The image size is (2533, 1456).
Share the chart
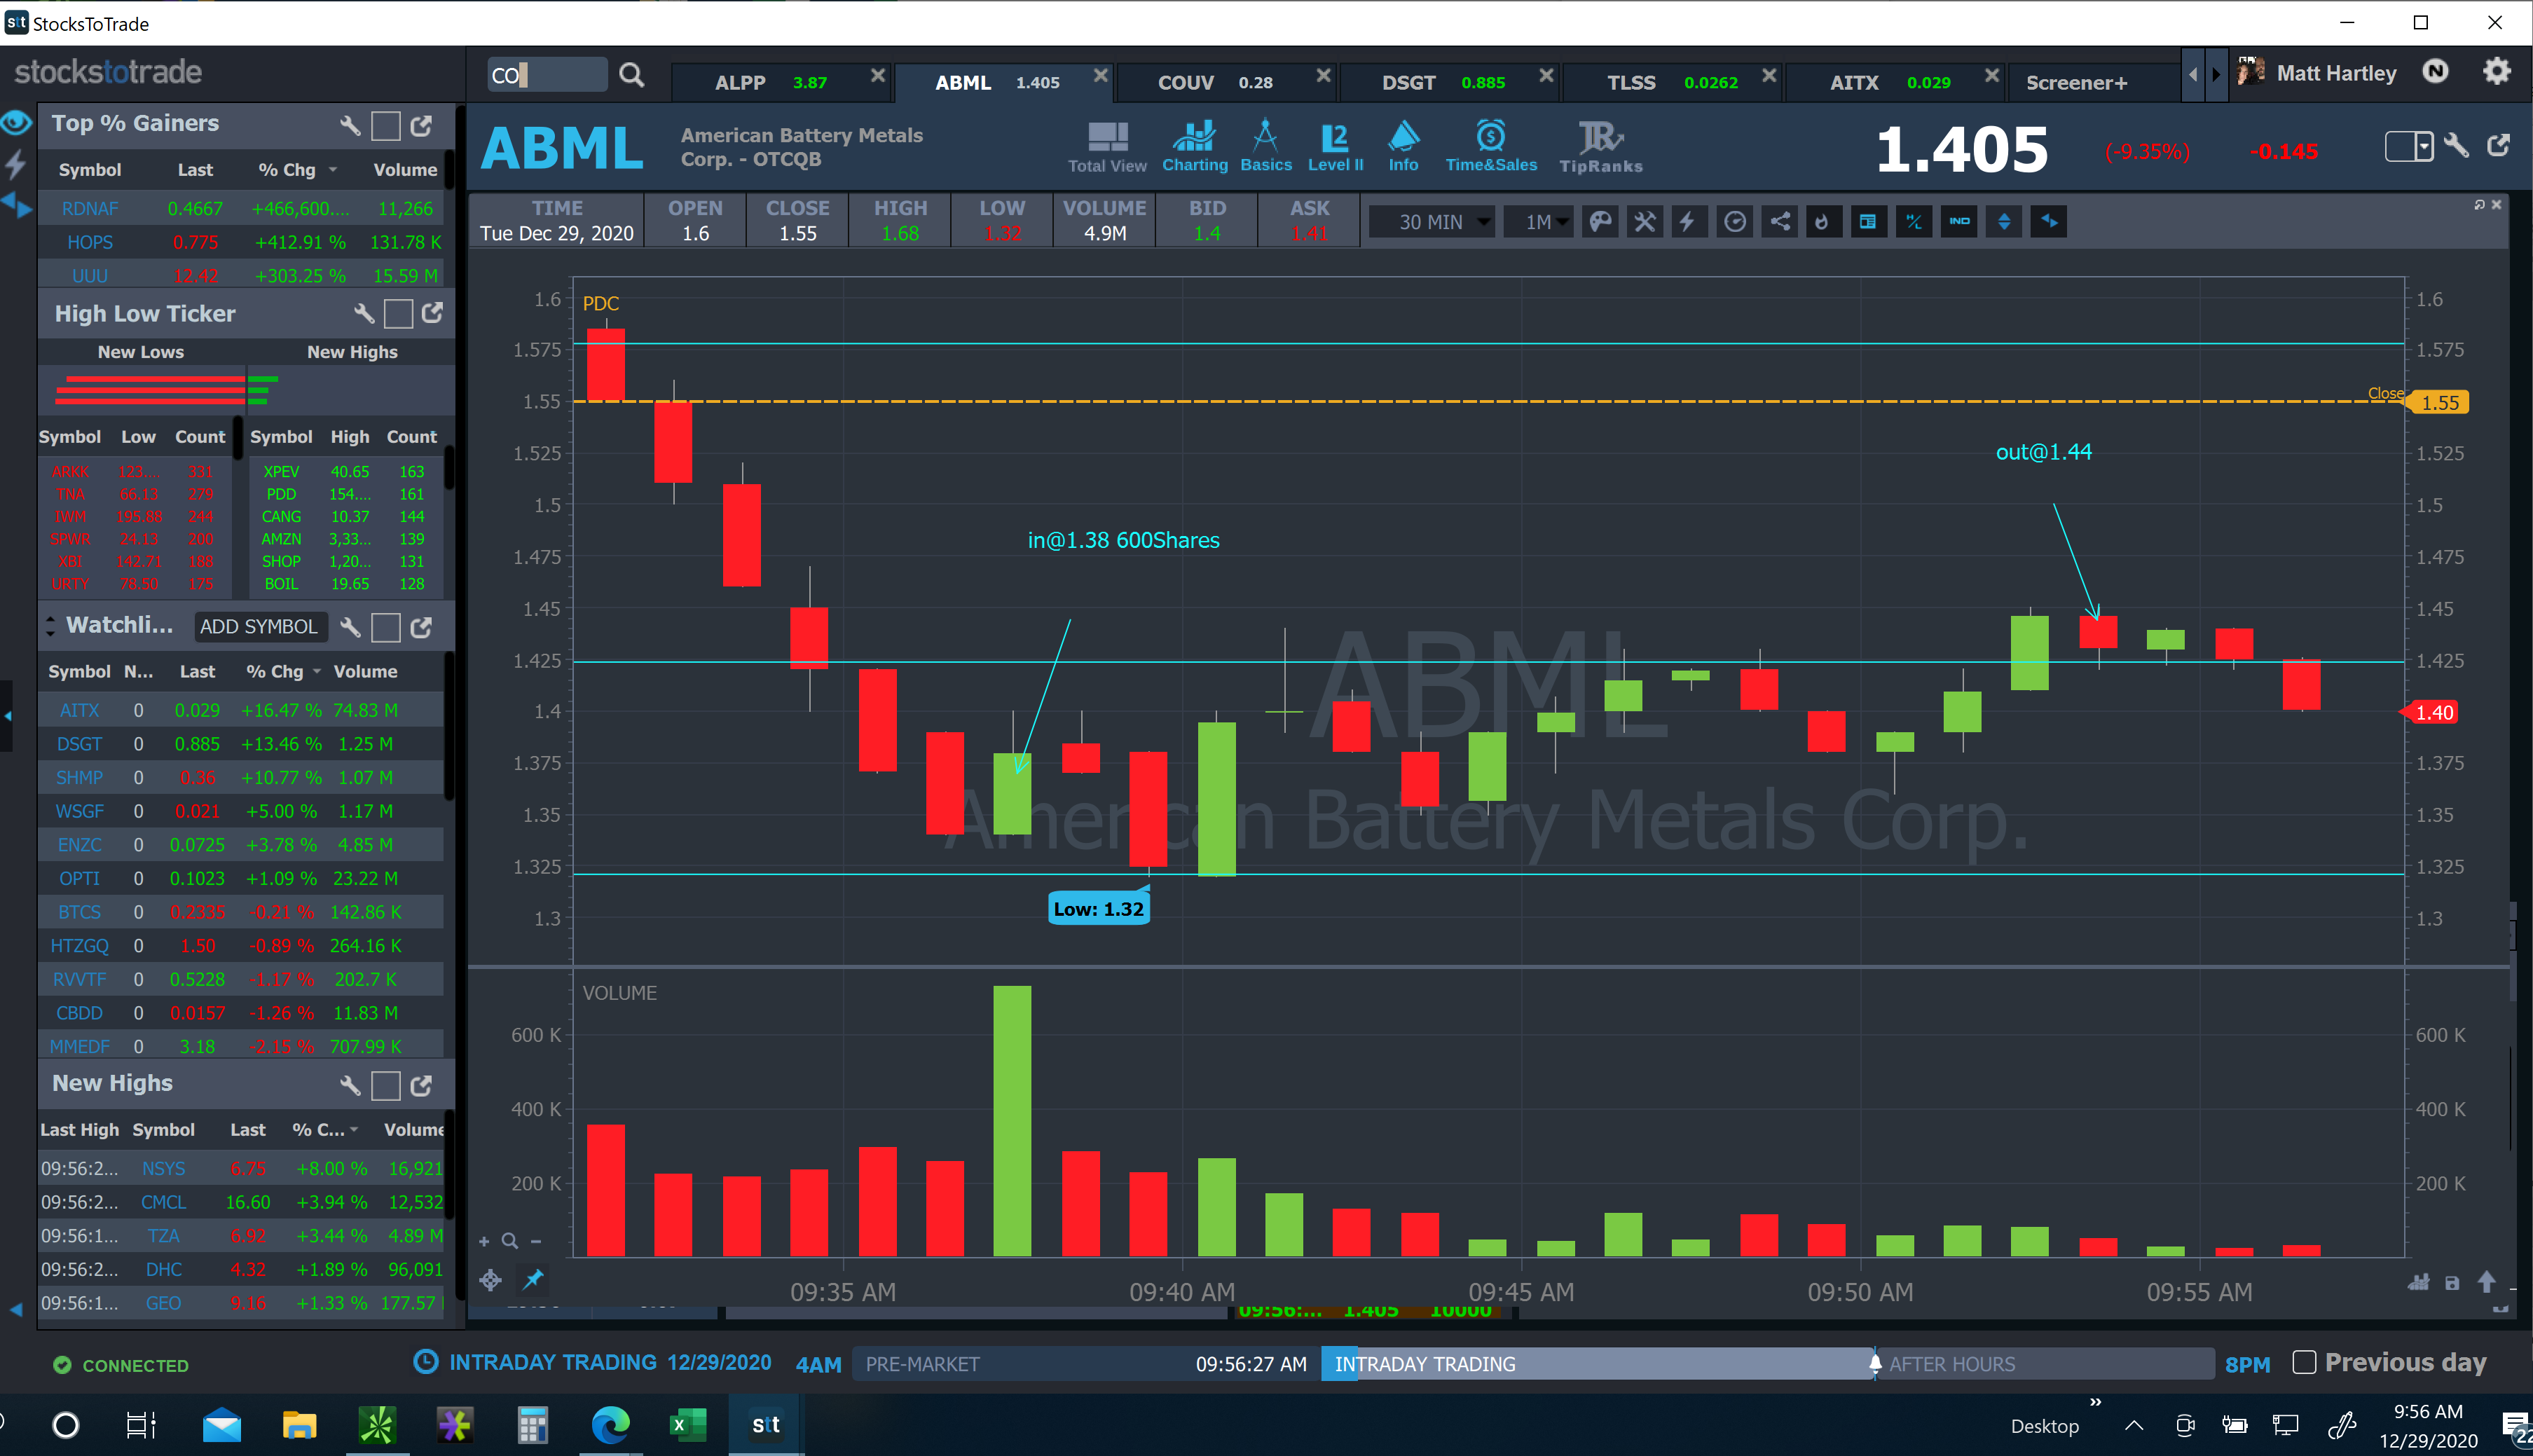tap(1780, 222)
